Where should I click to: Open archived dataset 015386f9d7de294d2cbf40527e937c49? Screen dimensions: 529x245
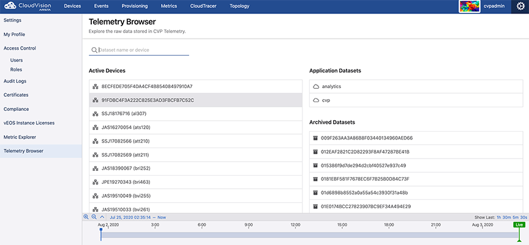[x=416, y=165]
